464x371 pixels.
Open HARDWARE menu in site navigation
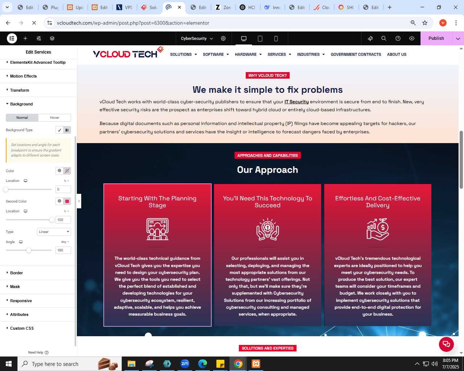248,54
